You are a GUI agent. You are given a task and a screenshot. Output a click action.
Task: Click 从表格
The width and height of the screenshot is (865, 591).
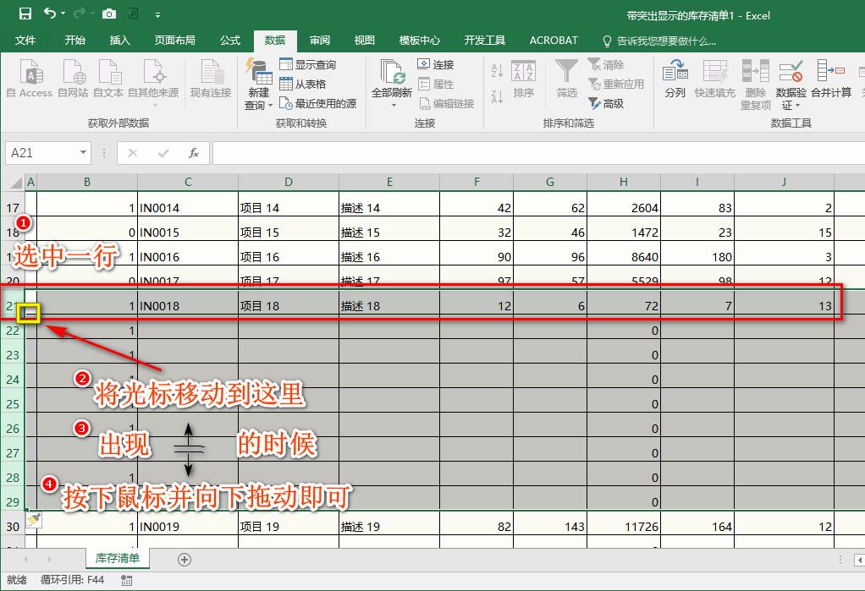[303, 84]
